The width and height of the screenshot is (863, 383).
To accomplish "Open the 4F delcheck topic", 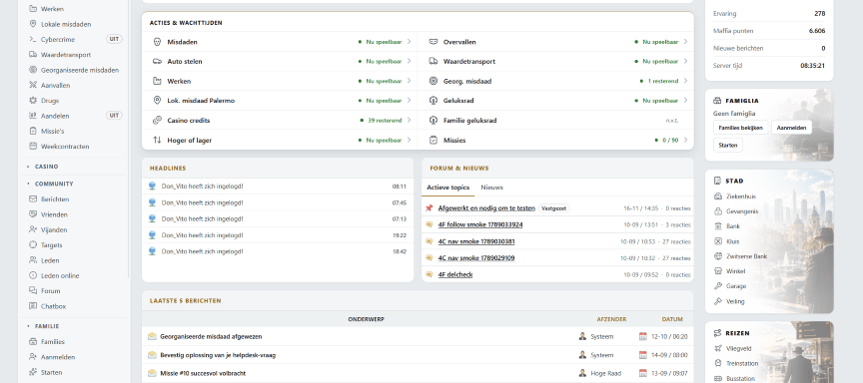I will tap(455, 274).
